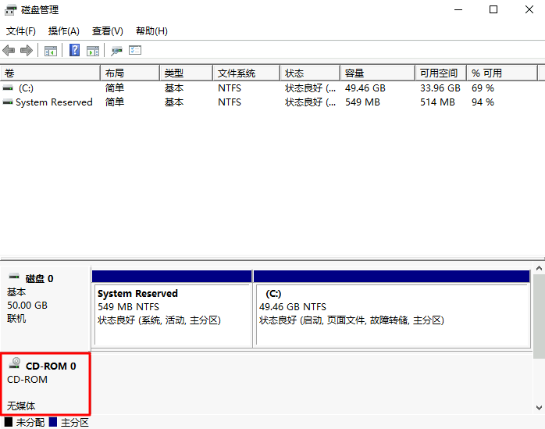Maximize the 磁盘管理 window
Image resolution: width=545 pixels, height=429 pixels.
point(493,9)
